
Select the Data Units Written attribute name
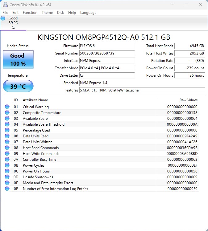pos(38,142)
